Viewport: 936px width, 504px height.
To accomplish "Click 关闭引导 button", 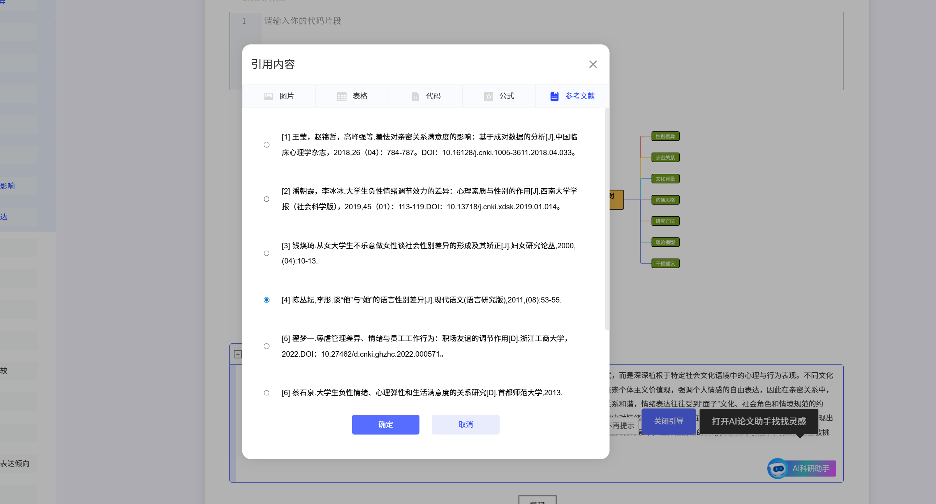I will point(668,421).
